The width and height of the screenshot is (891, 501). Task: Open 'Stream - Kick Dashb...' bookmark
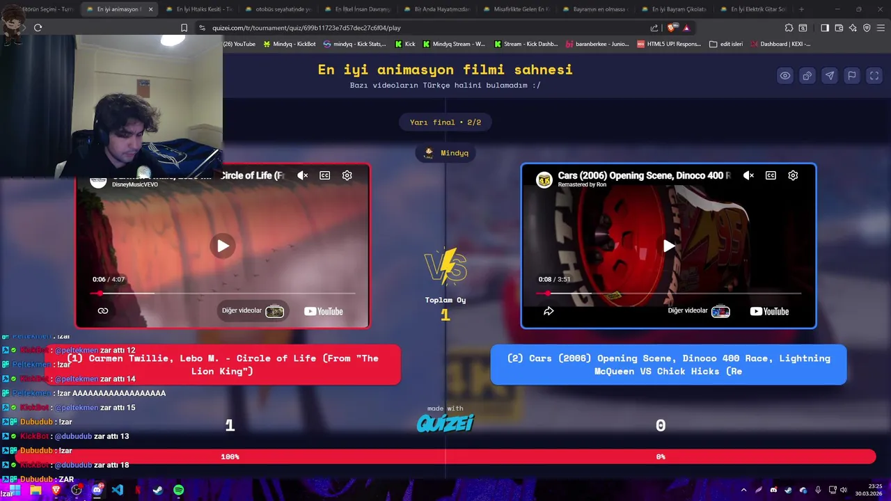526,44
